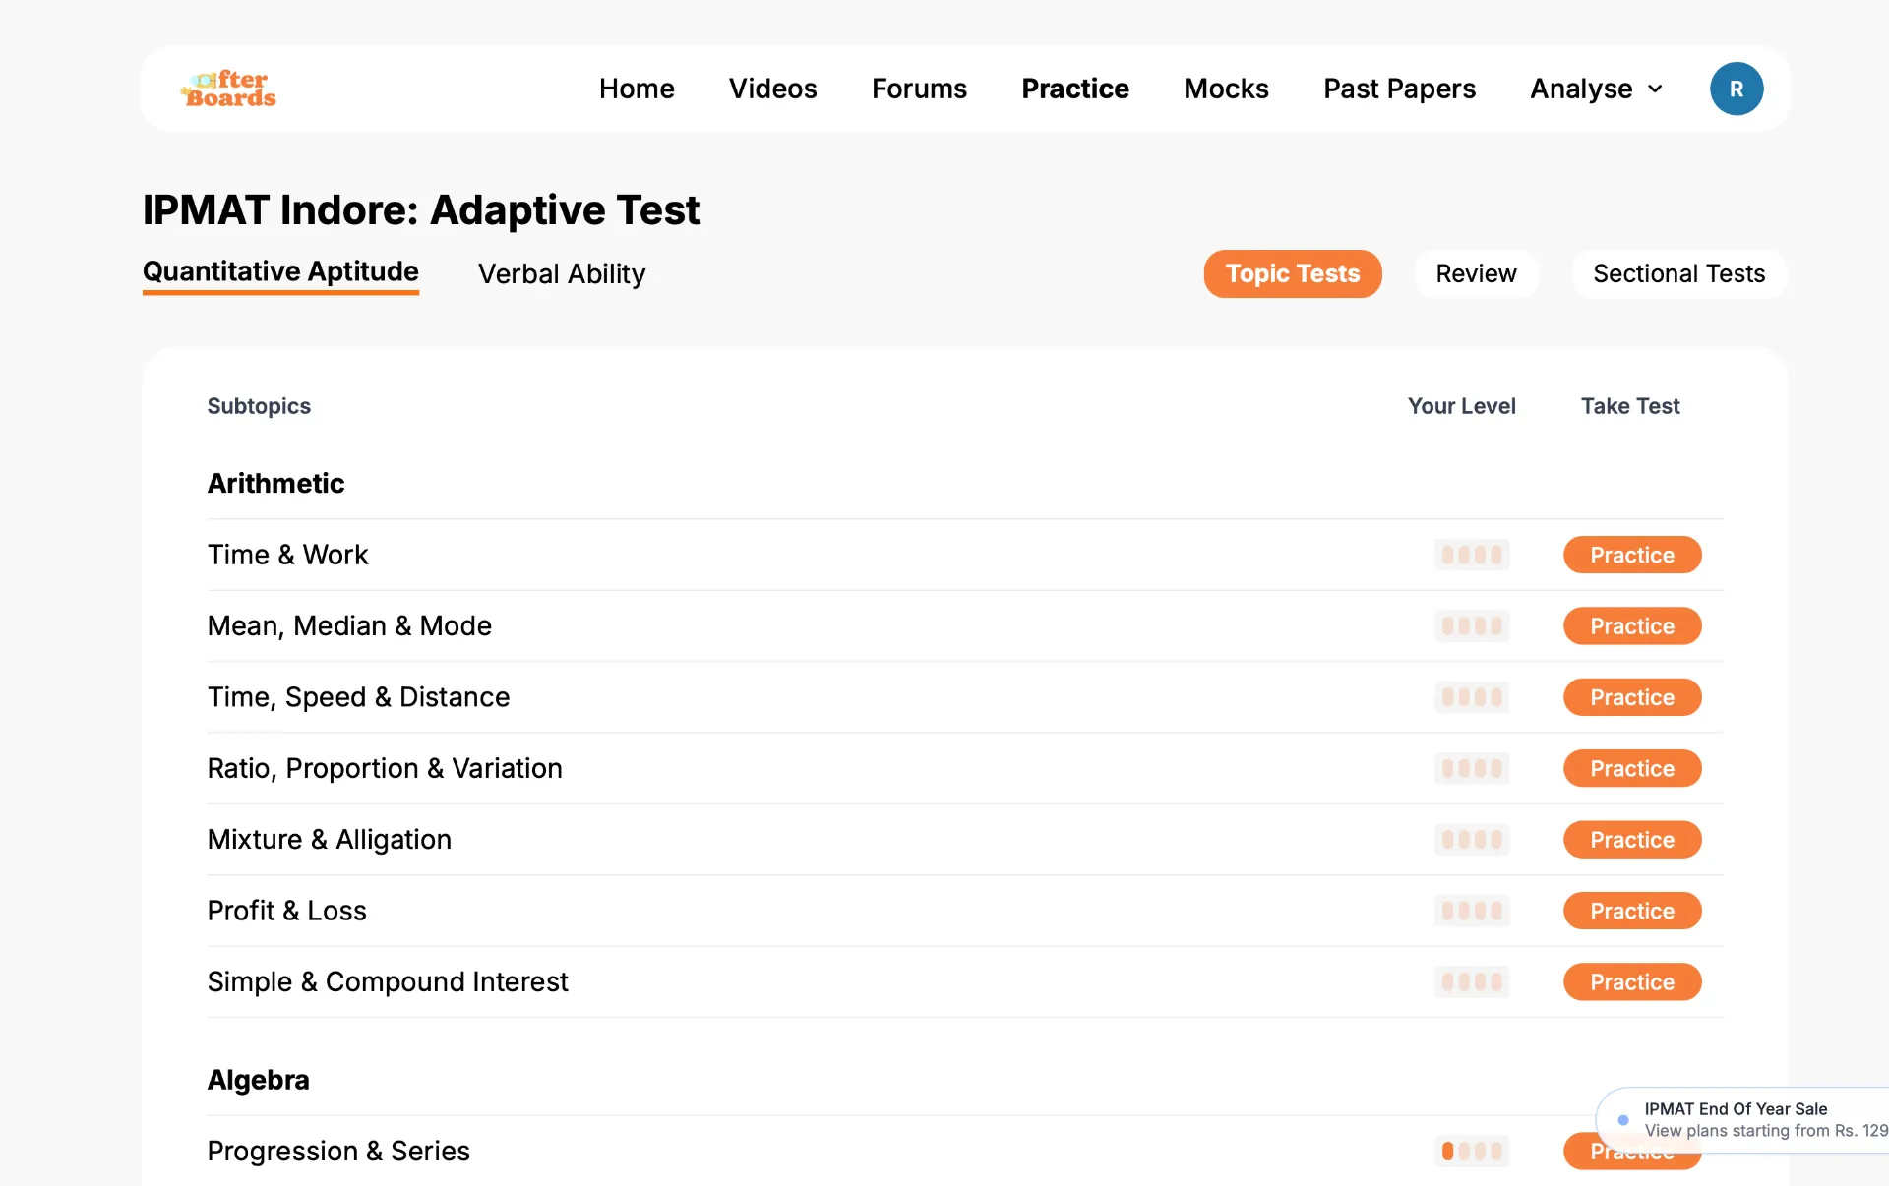This screenshot has width=1889, height=1186.
Task: Start Practice for Mixture & Alligation
Action: click(1632, 840)
